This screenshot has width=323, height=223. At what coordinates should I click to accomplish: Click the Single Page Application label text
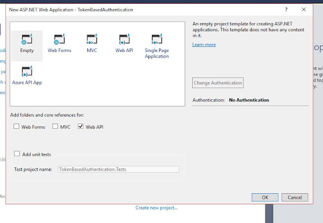(157, 53)
